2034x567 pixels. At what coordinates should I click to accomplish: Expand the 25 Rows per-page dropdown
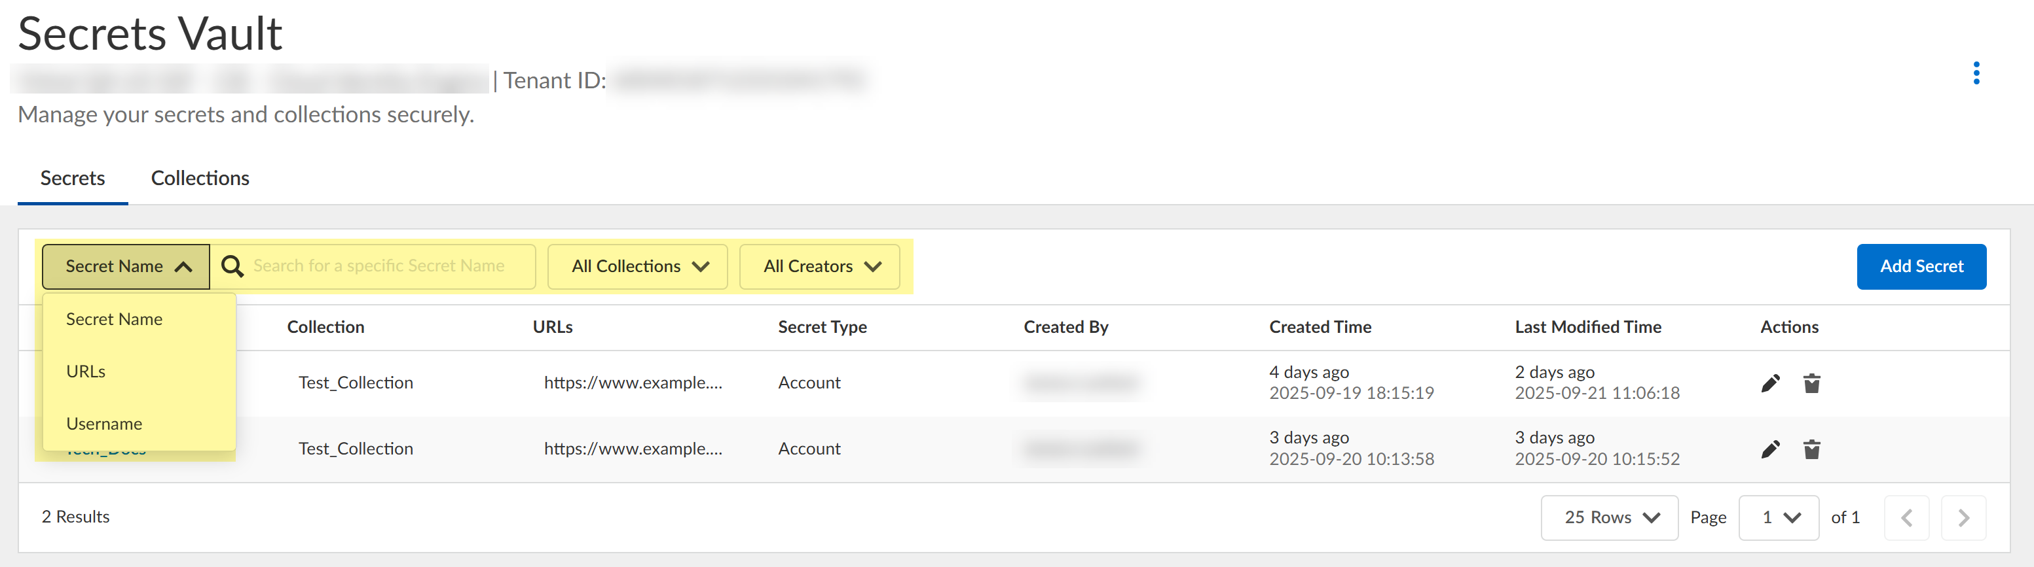1609,518
